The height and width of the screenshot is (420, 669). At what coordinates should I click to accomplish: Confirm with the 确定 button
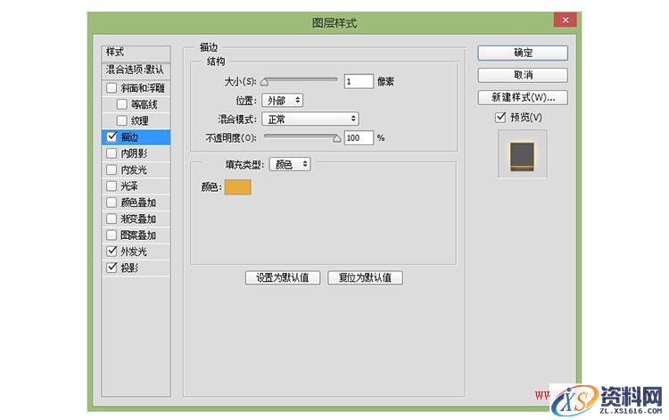click(x=523, y=53)
